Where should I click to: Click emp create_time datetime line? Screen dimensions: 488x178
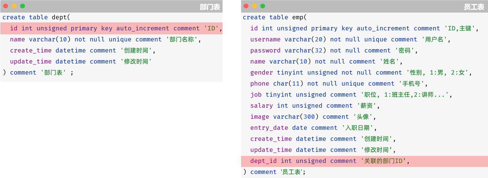pos(323,139)
